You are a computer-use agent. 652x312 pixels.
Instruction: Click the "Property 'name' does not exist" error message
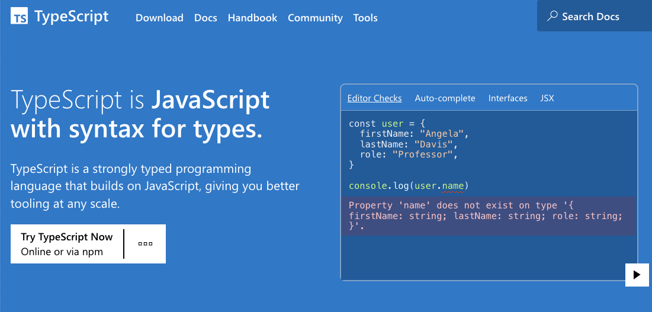coord(489,216)
